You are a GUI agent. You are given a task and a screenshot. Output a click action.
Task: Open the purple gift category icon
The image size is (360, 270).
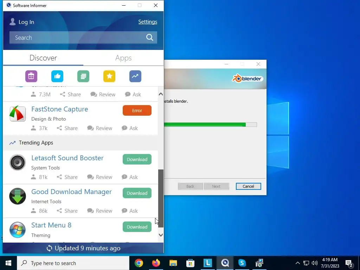click(31, 76)
